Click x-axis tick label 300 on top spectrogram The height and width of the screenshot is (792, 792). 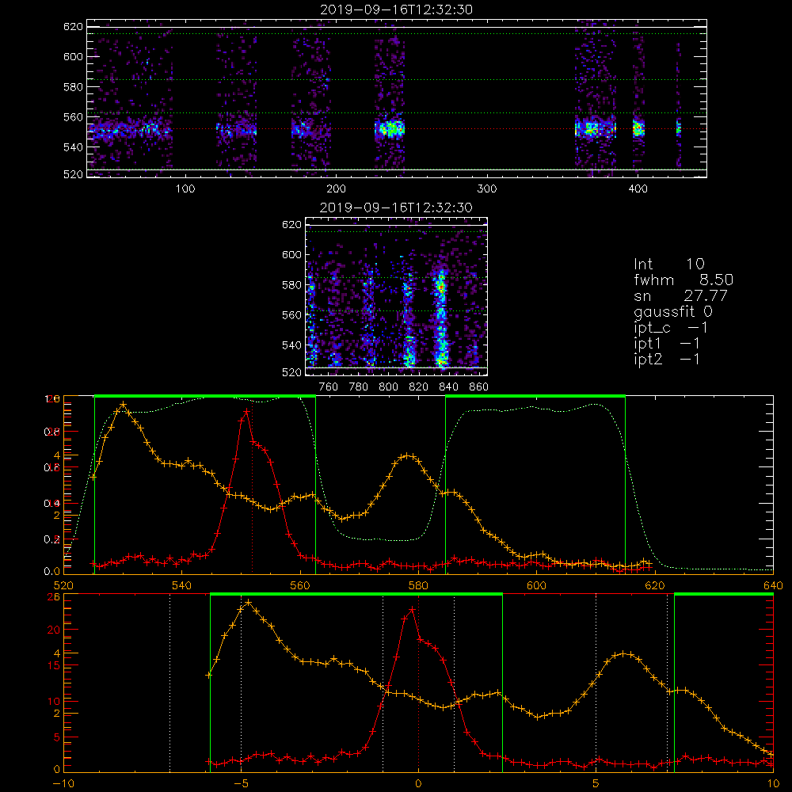(x=487, y=189)
